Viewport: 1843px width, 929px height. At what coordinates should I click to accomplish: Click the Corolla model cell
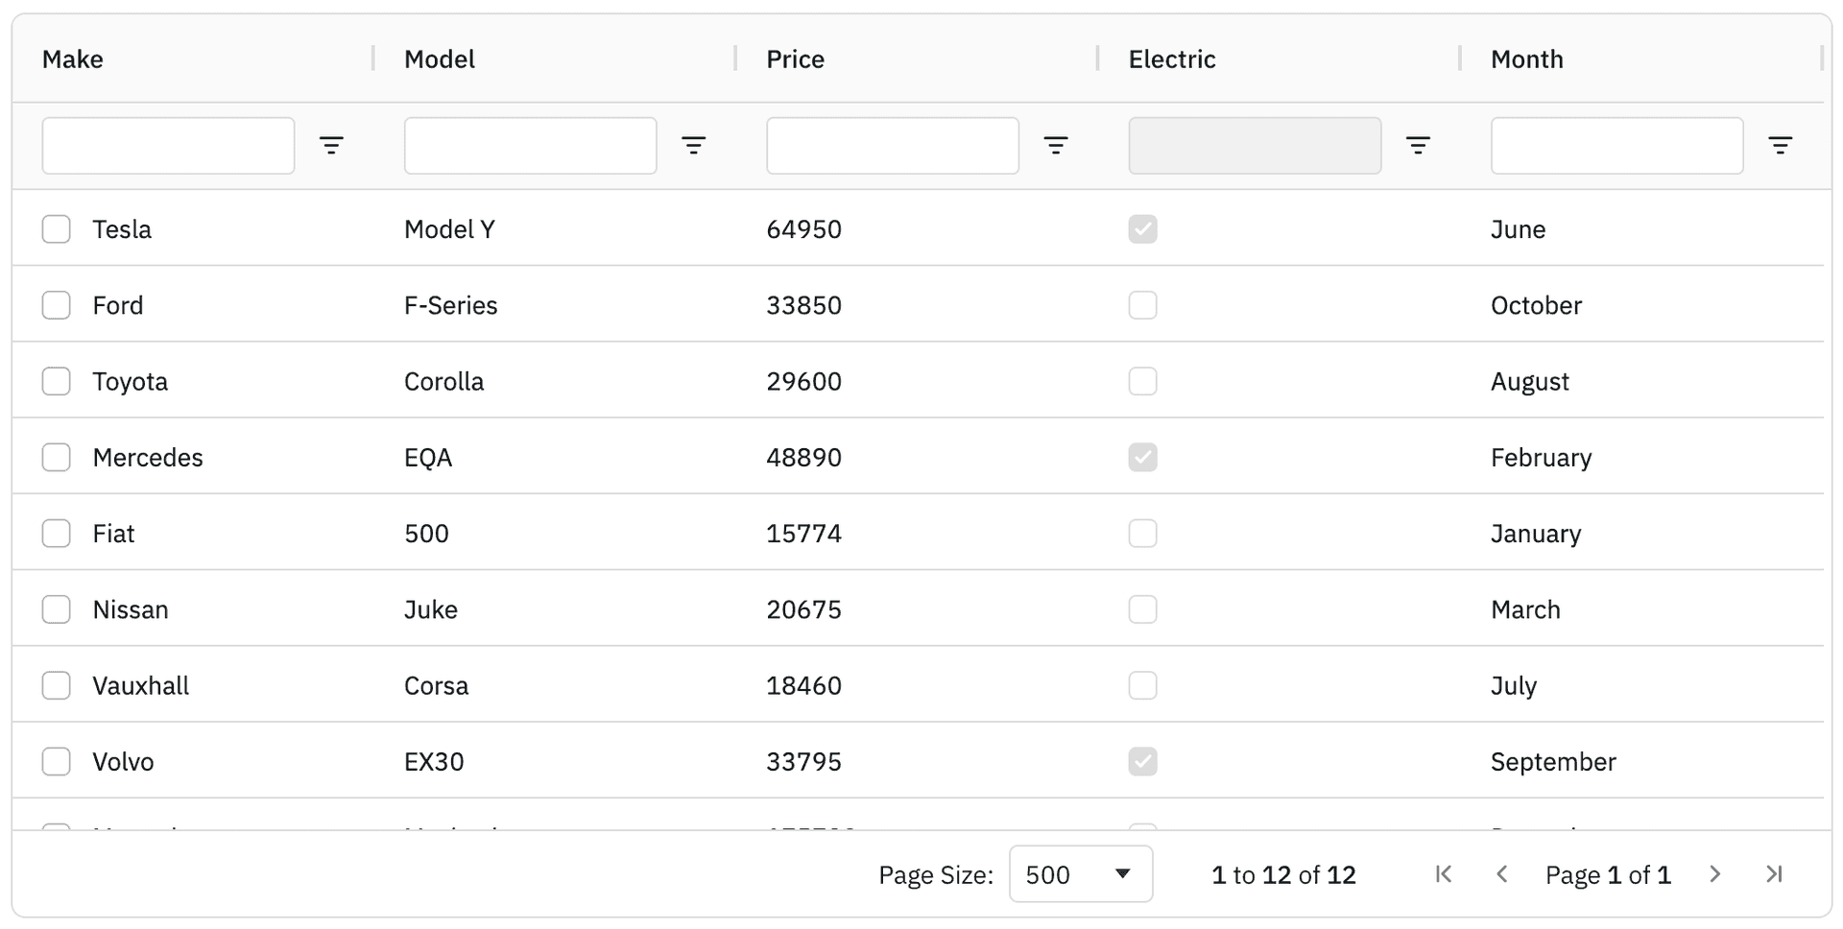pos(444,381)
